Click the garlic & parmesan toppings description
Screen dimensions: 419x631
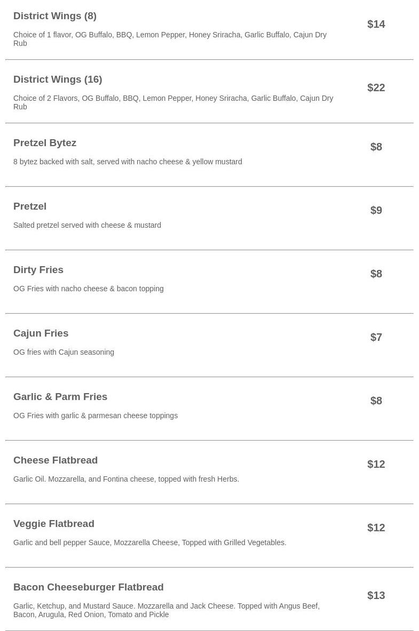click(x=96, y=416)
